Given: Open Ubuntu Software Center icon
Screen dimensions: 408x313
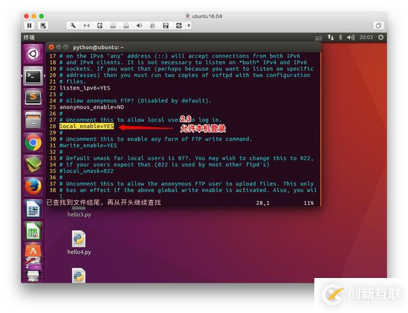Looking at the screenshot, I should click(33, 251).
